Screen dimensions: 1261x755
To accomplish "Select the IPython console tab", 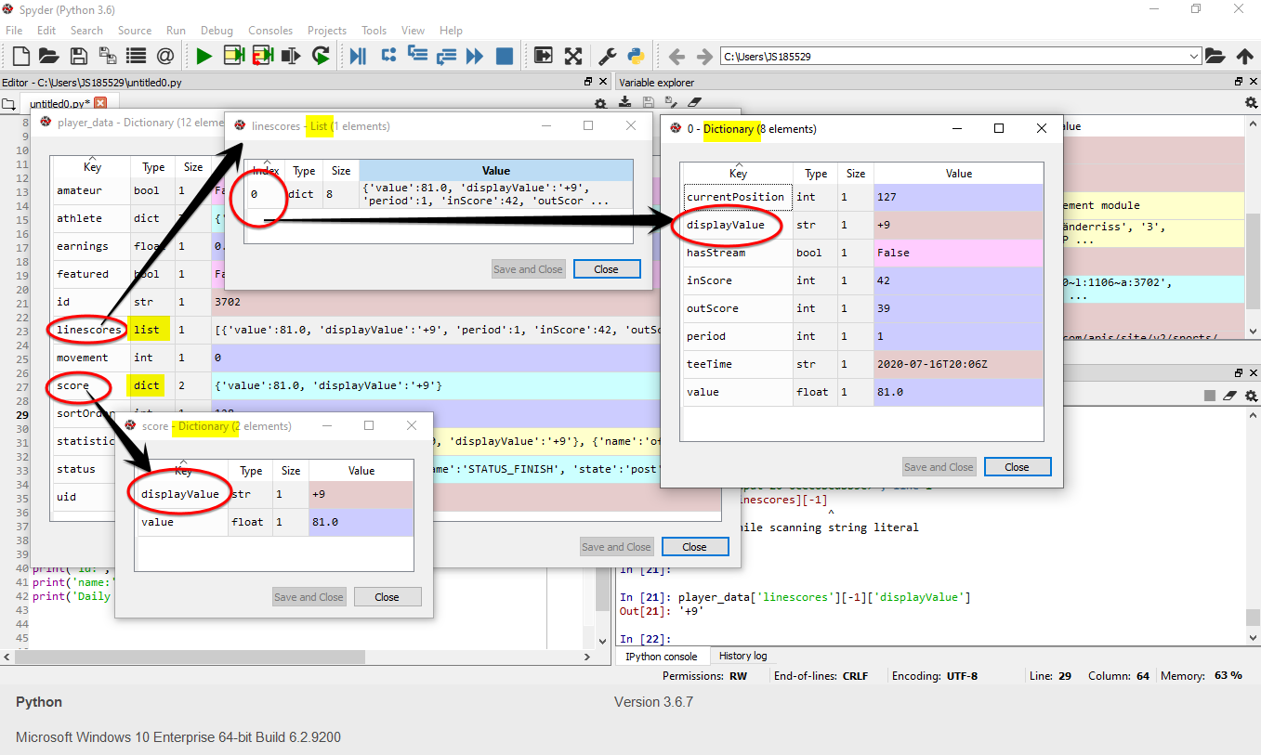I will point(661,657).
